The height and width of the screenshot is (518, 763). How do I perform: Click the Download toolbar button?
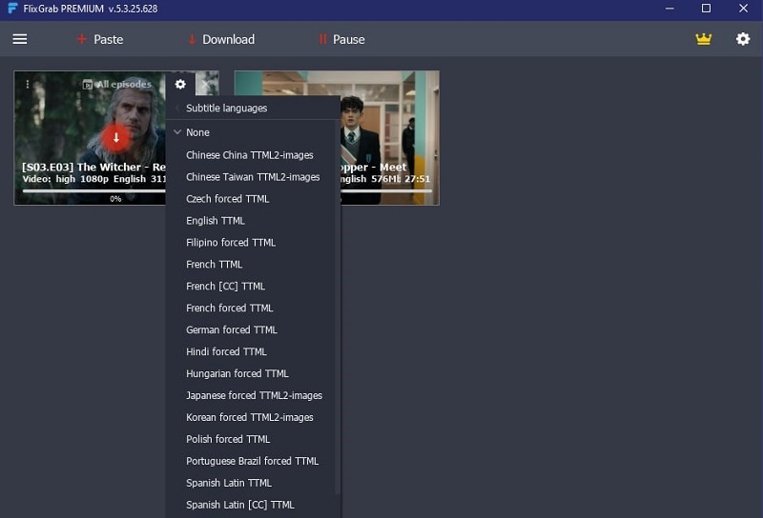click(x=221, y=39)
